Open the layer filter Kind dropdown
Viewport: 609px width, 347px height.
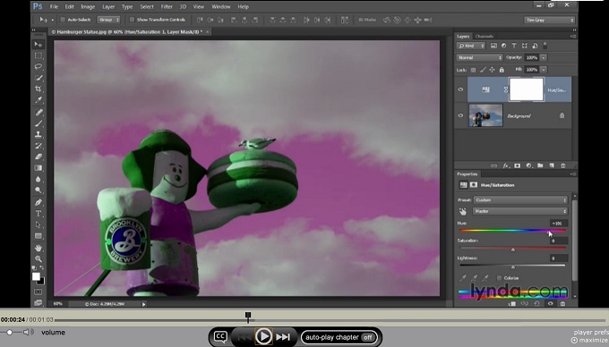(x=471, y=46)
